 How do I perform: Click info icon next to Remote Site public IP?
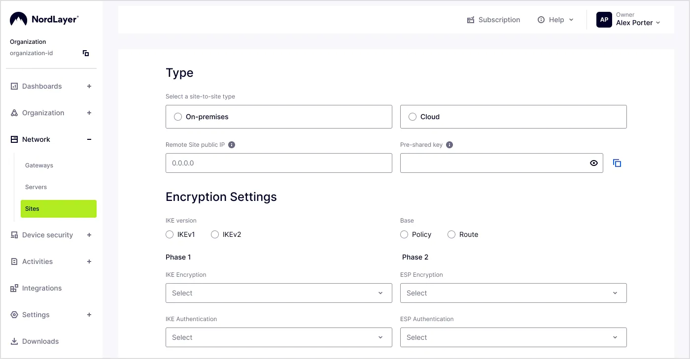click(232, 145)
